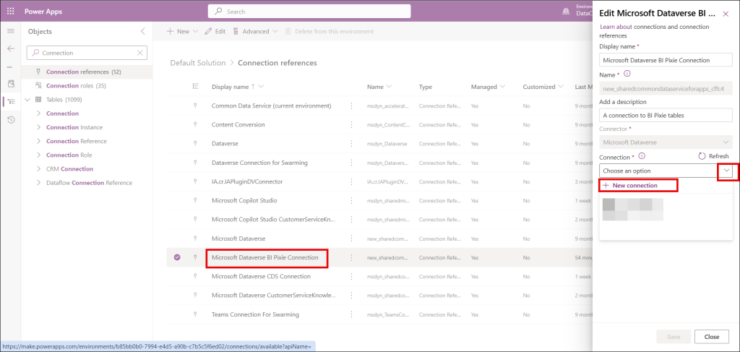This screenshot has height=352, width=740.
Task: Click the back arrow in left rail
Action: click(x=10, y=48)
